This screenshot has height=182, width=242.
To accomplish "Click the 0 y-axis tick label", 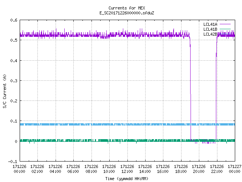I will point(16,141).
